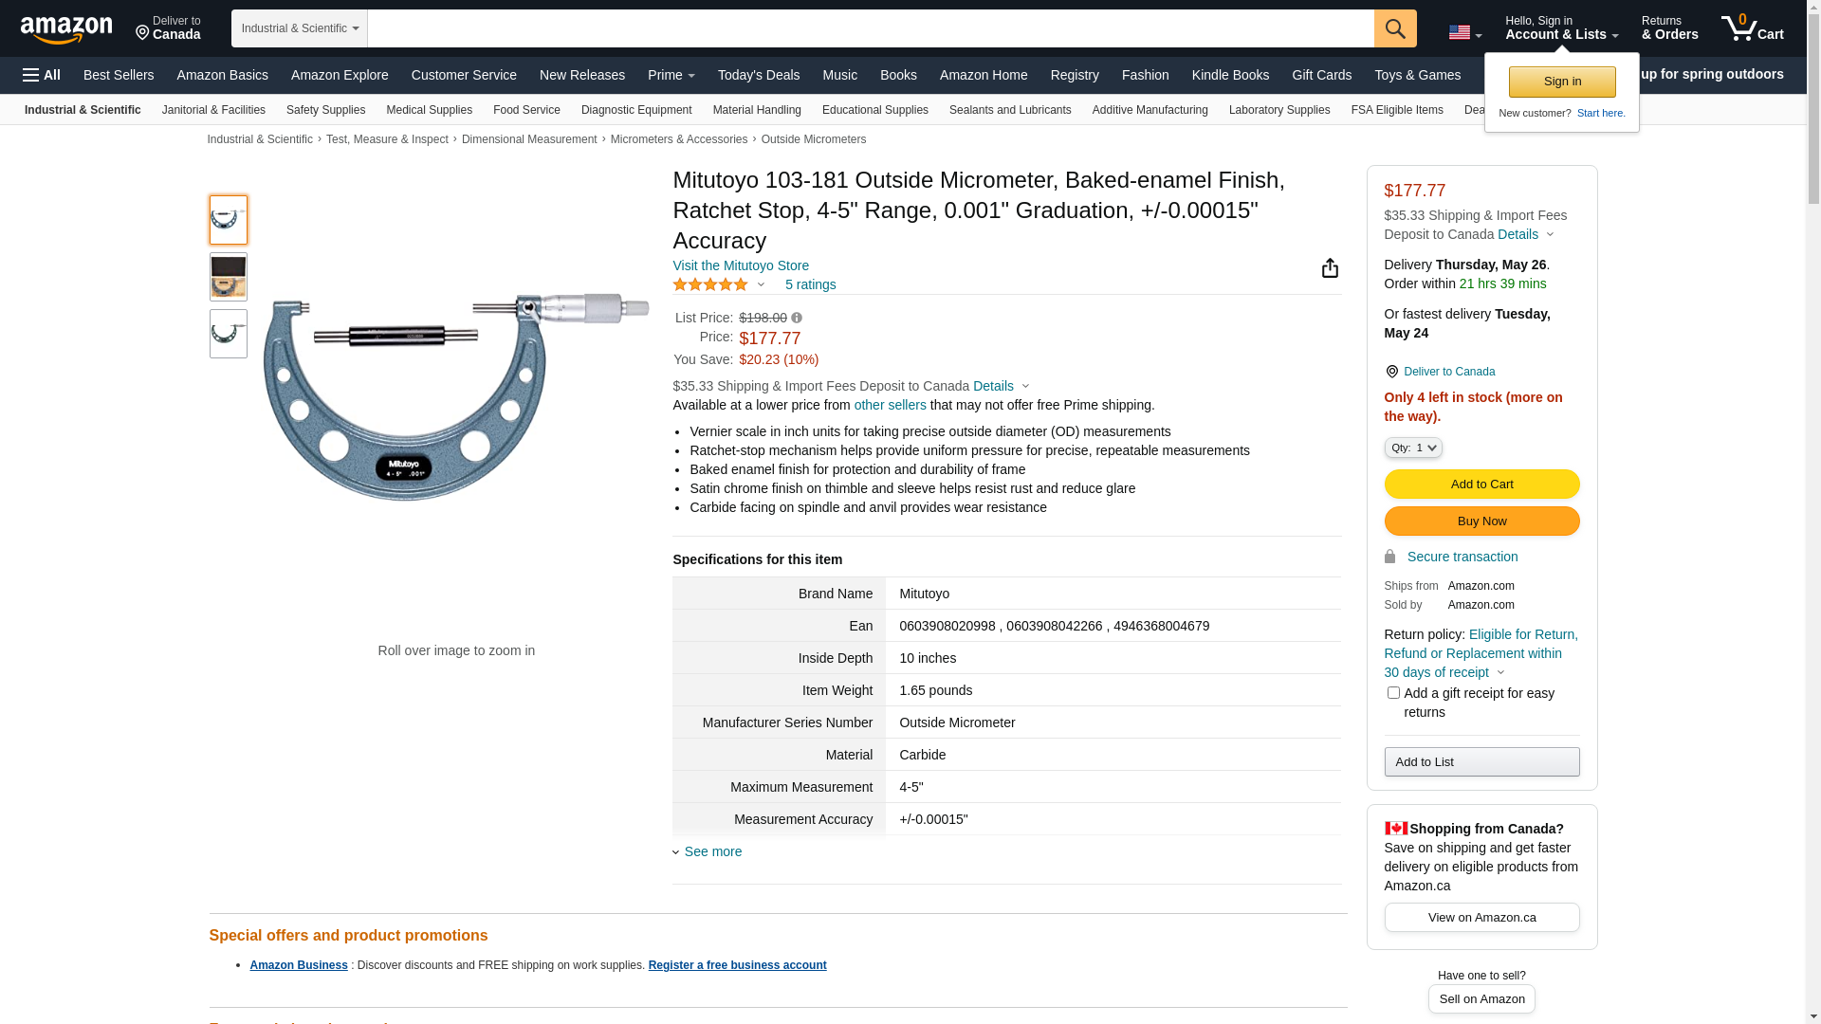Click the share icon near title
The height and width of the screenshot is (1024, 1821).
click(1330, 268)
